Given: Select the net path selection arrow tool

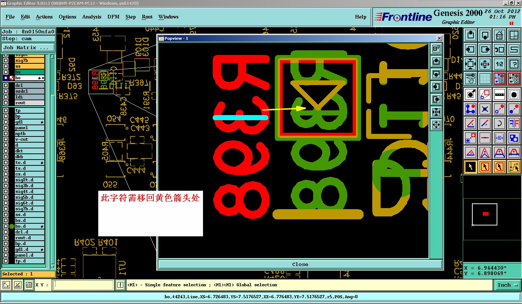Looking at the screenshot, I should 514,167.
